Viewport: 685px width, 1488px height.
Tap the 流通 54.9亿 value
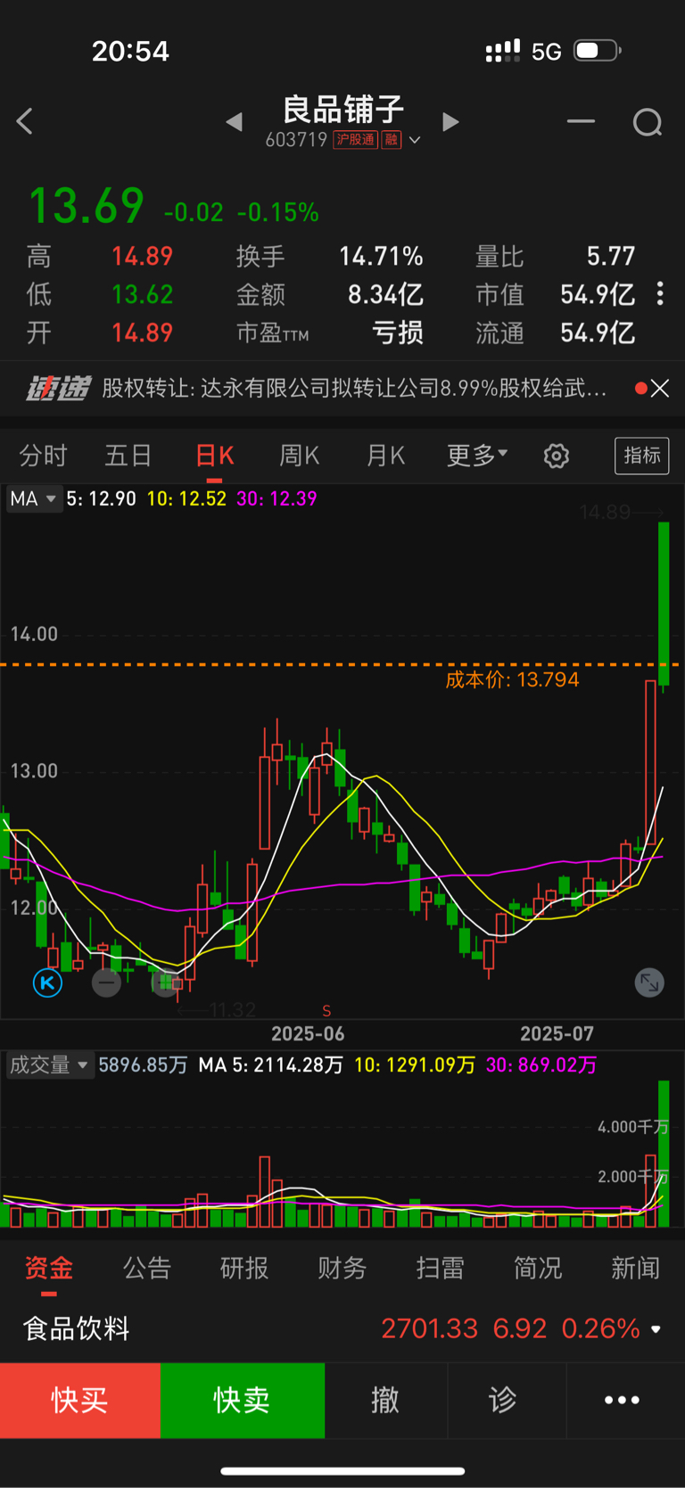click(x=598, y=333)
